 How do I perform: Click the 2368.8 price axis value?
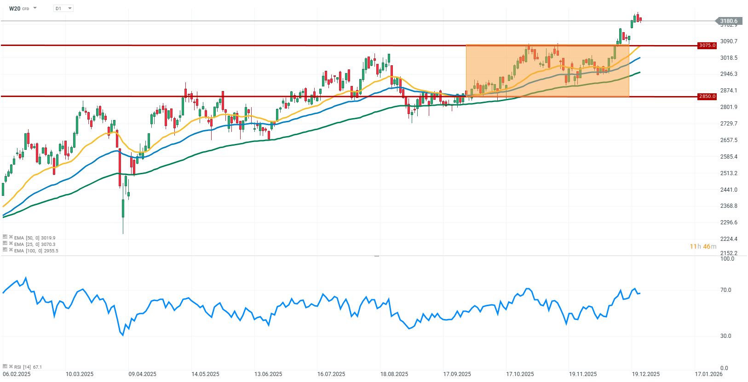[x=729, y=206]
